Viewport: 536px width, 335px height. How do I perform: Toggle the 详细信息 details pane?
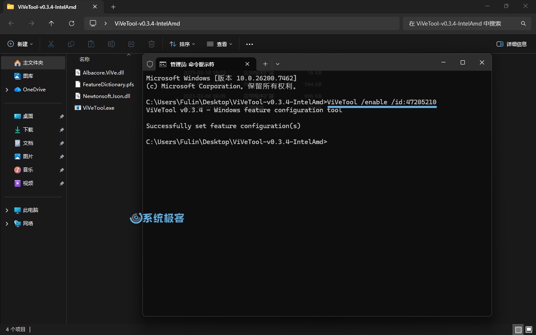click(x=511, y=44)
